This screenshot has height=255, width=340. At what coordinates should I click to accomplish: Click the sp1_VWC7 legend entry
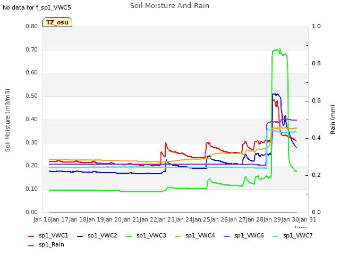293,236
